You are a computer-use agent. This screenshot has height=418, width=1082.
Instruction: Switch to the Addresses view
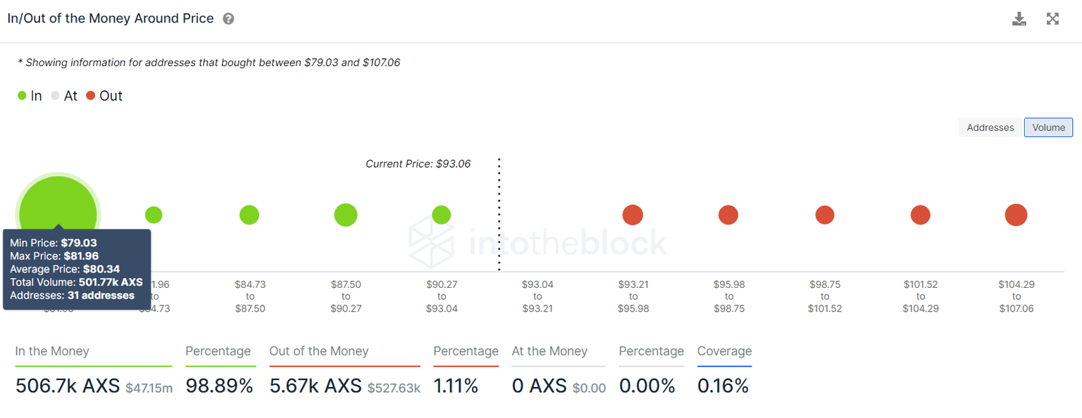(x=990, y=127)
